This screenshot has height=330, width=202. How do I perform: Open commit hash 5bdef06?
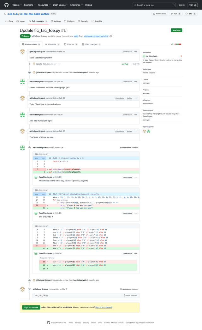pyautogui.click(x=136, y=64)
